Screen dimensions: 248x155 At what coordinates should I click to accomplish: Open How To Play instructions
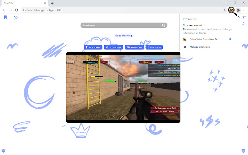[x=154, y=47]
